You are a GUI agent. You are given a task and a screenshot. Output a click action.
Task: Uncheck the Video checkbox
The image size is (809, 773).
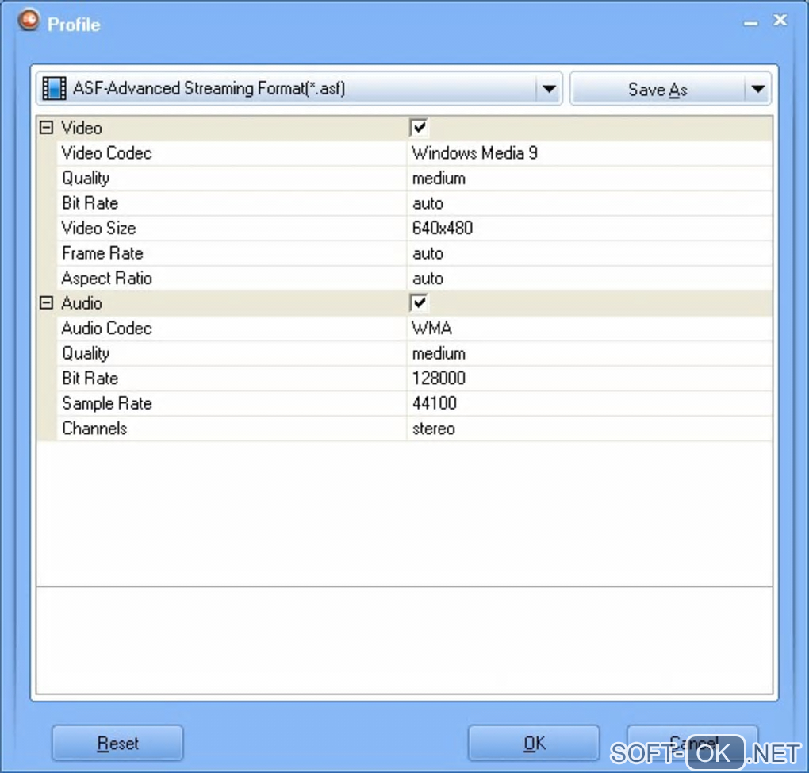419,128
